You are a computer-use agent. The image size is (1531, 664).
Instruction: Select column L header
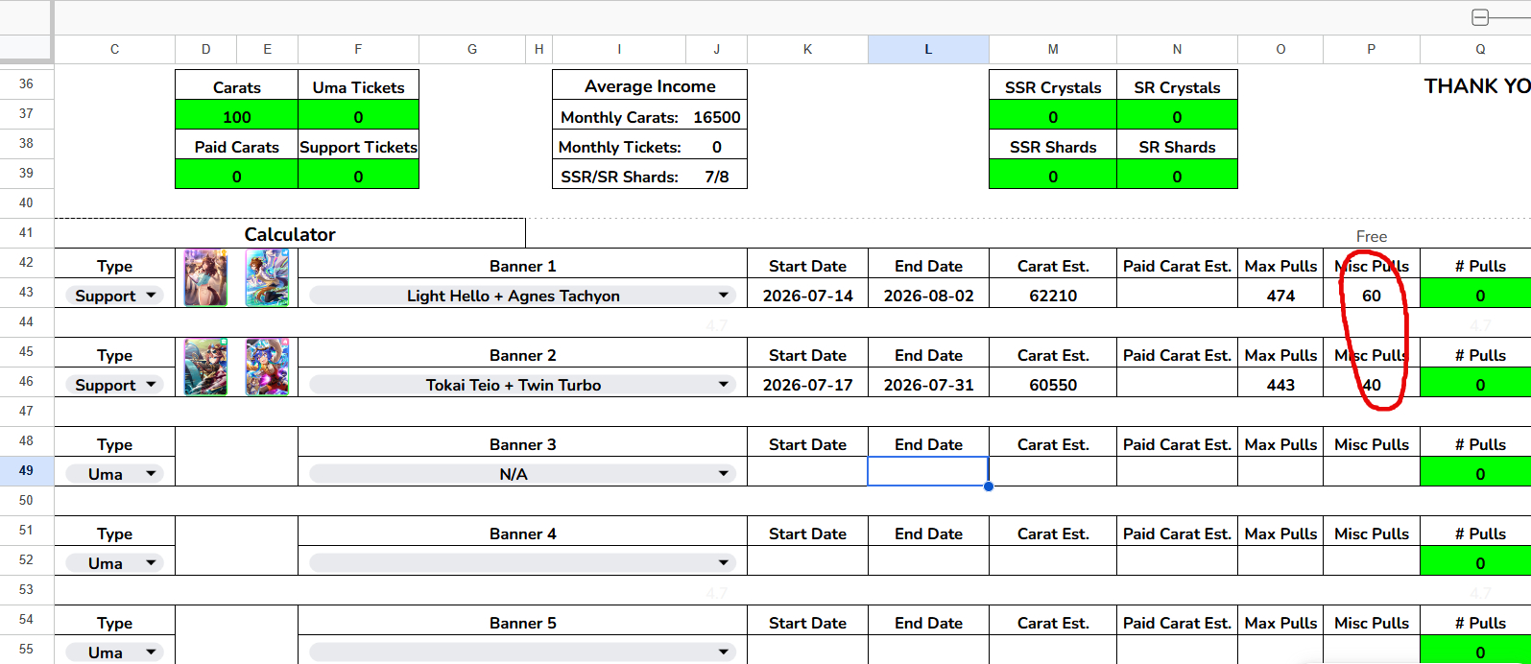[x=928, y=49]
